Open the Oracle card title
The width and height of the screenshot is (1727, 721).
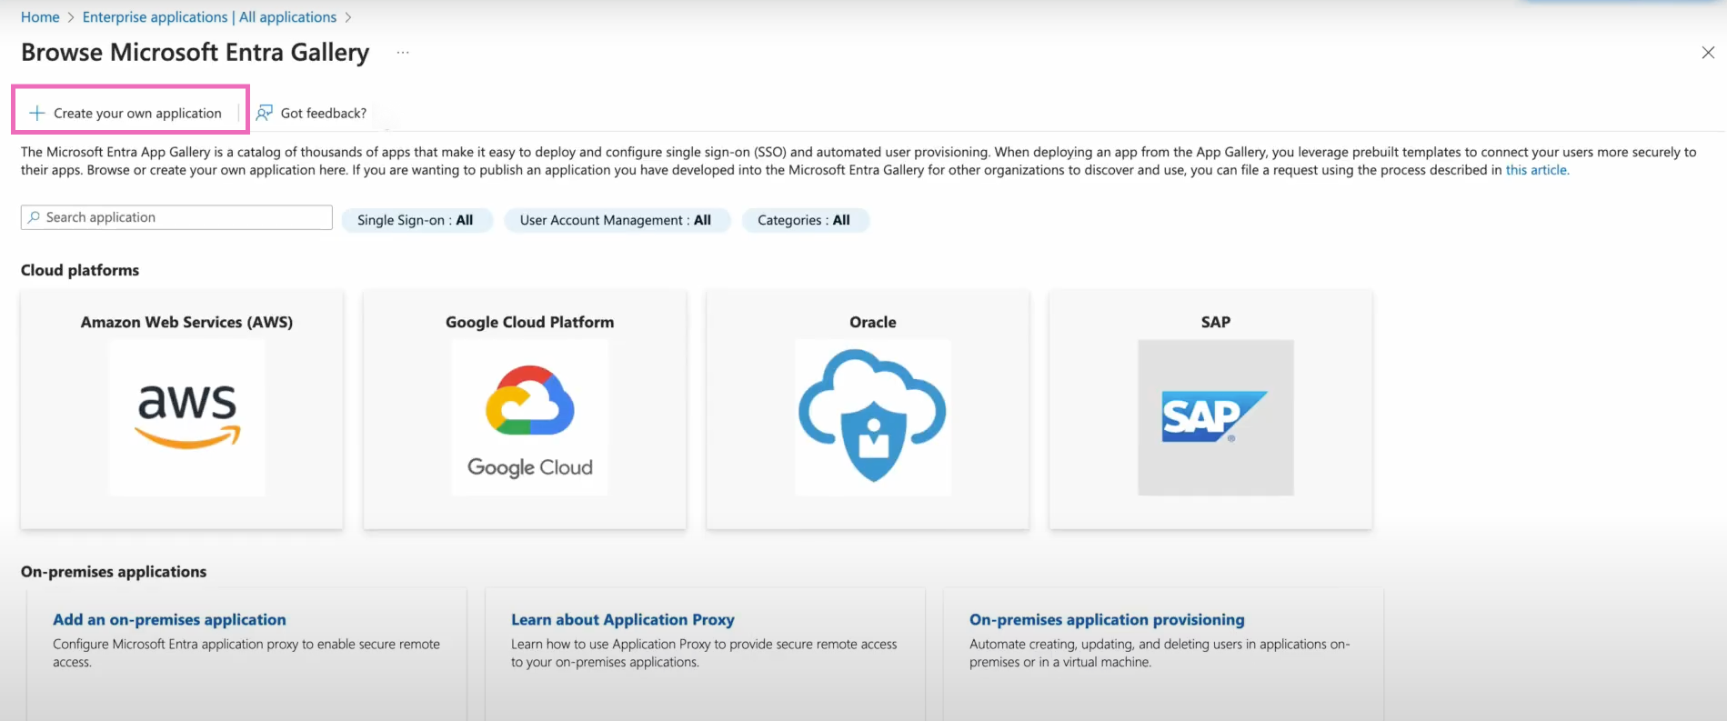coord(873,322)
